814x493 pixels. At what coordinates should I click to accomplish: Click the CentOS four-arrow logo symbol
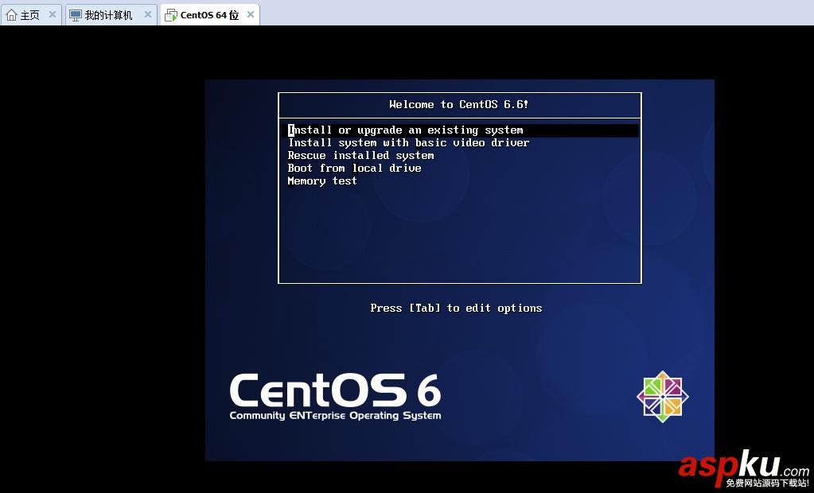point(661,395)
